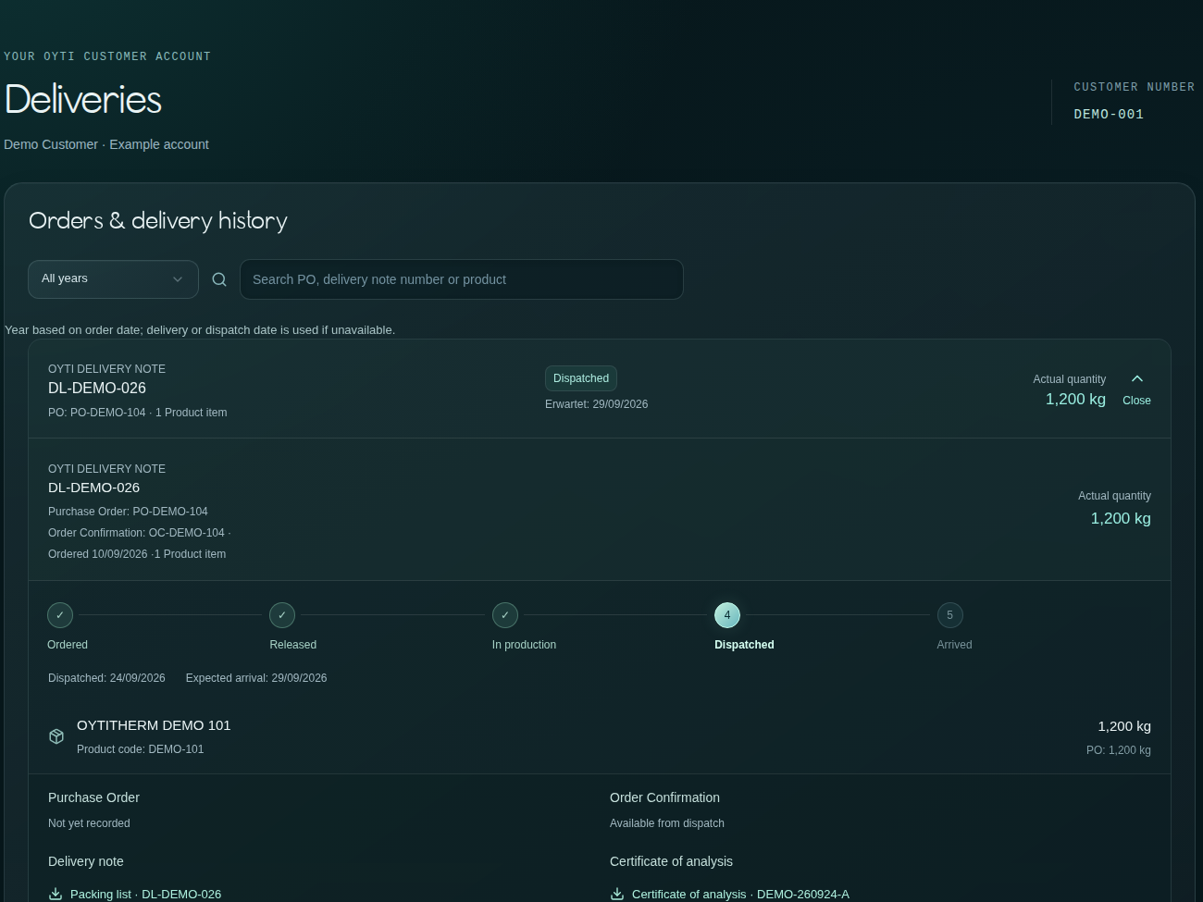Focus the PO and delivery note search field
Viewport: 1203px width, 902px height.
click(x=462, y=279)
